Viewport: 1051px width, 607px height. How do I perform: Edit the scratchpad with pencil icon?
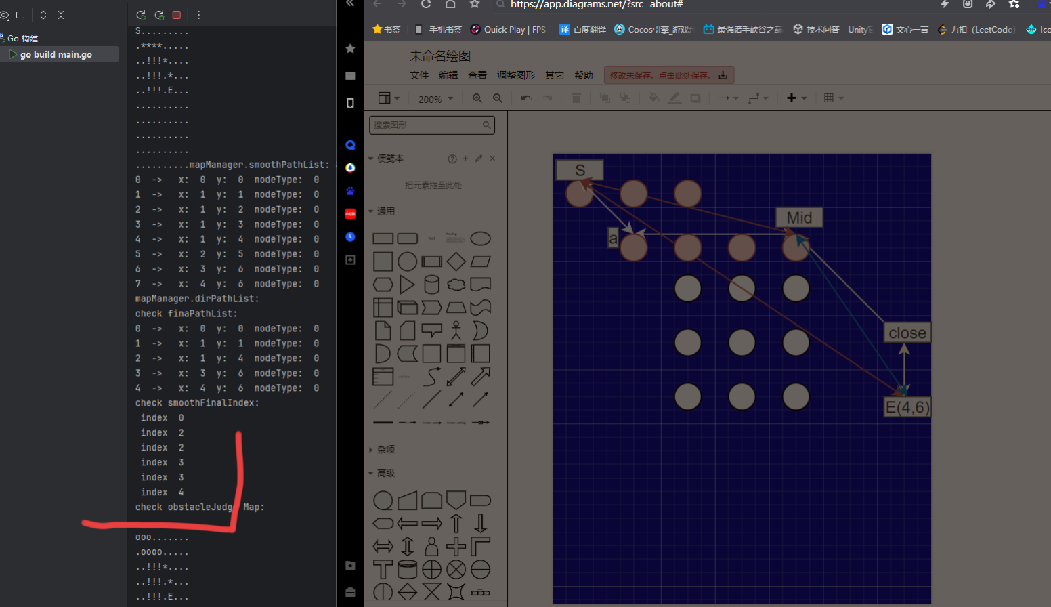479,159
